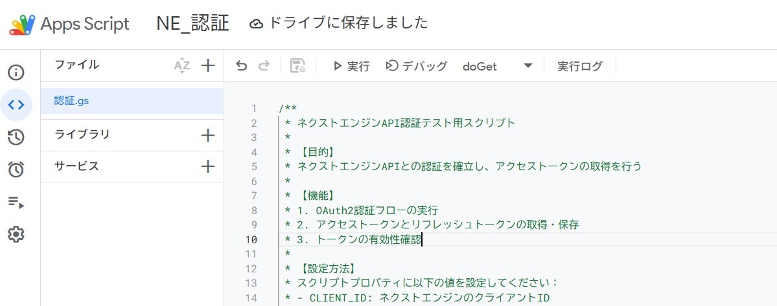The width and height of the screenshot is (777, 306).
Task: Redo the last edit
Action: coord(264,66)
